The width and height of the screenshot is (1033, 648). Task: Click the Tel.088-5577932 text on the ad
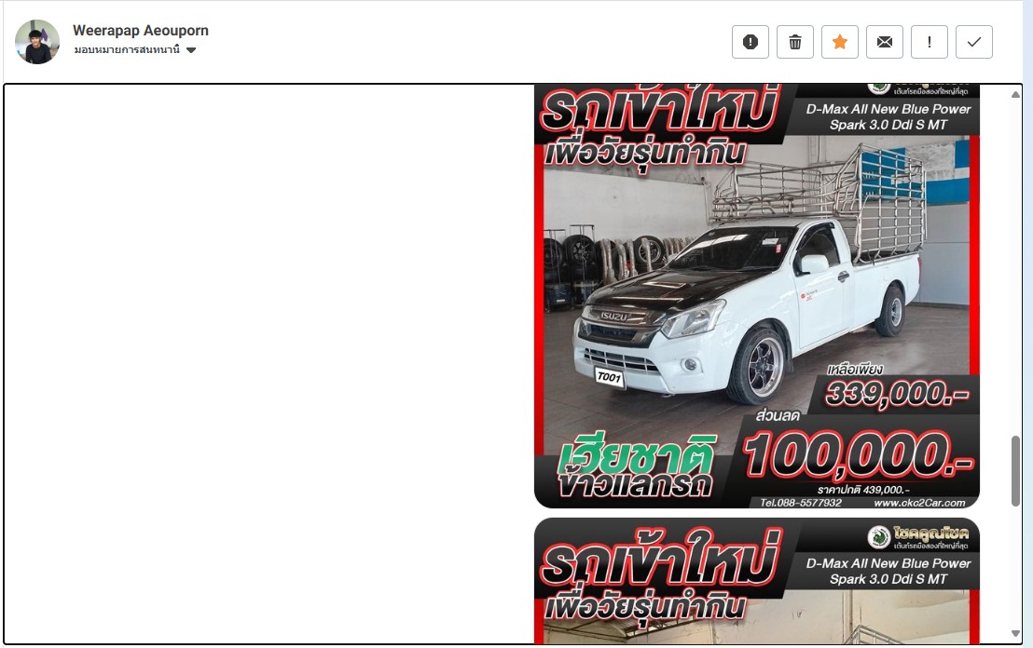[801, 503]
